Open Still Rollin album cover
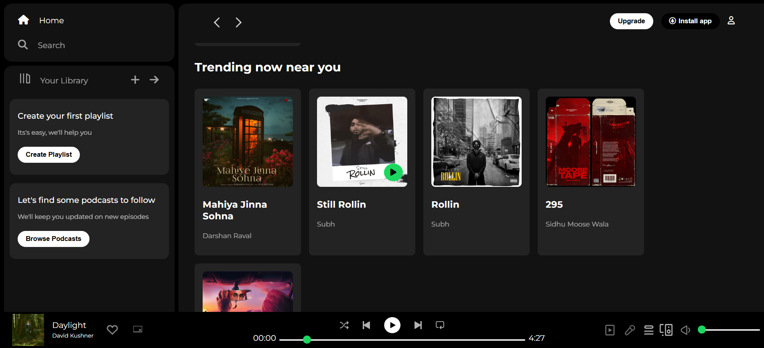The height and width of the screenshot is (348, 764). pyautogui.click(x=362, y=142)
